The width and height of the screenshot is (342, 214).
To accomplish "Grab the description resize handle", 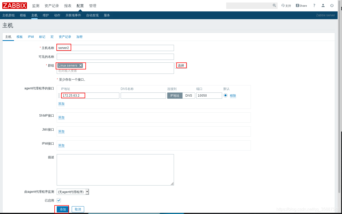I will [172, 184].
